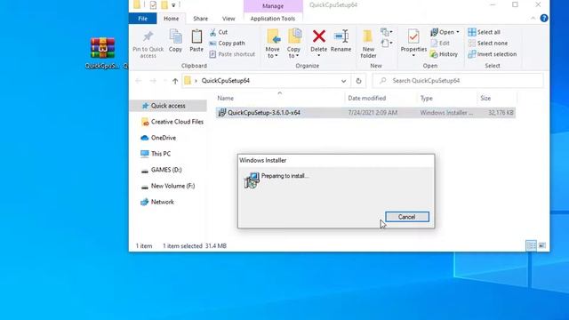The image size is (569, 320).
Task: Click Cut in Clipboard group
Action: (x=219, y=32)
